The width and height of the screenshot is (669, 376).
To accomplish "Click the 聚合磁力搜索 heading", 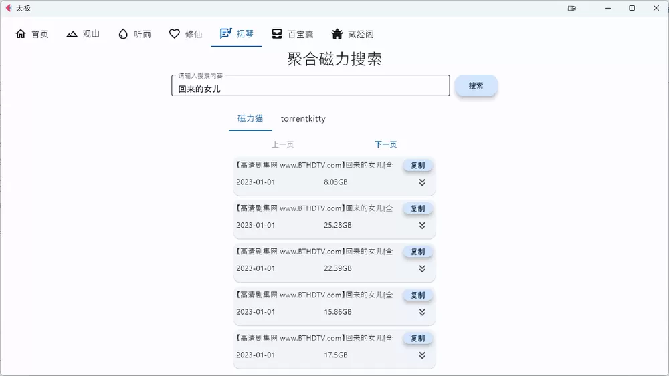I will [334, 59].
